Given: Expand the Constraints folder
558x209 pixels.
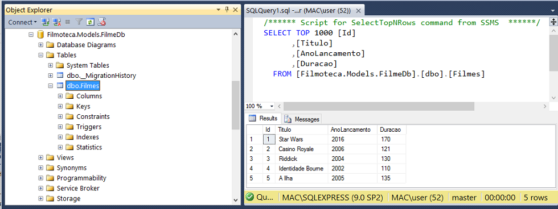Looking at the screenshot, I should click(x=60, y=117).
